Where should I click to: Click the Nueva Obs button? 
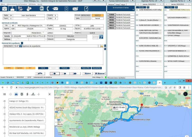[x=86, y=68]
